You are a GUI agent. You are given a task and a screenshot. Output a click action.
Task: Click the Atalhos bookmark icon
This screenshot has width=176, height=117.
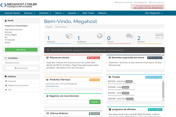click(6, 76)
